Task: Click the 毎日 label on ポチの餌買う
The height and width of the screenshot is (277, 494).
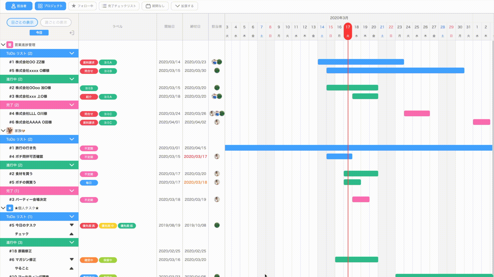Action: point(89,183)
